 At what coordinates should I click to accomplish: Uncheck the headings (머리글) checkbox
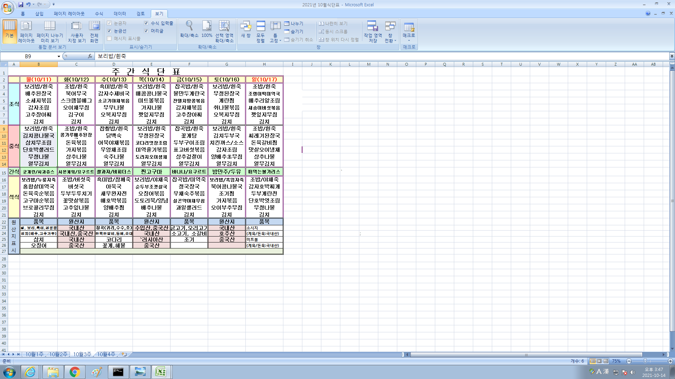146,31
